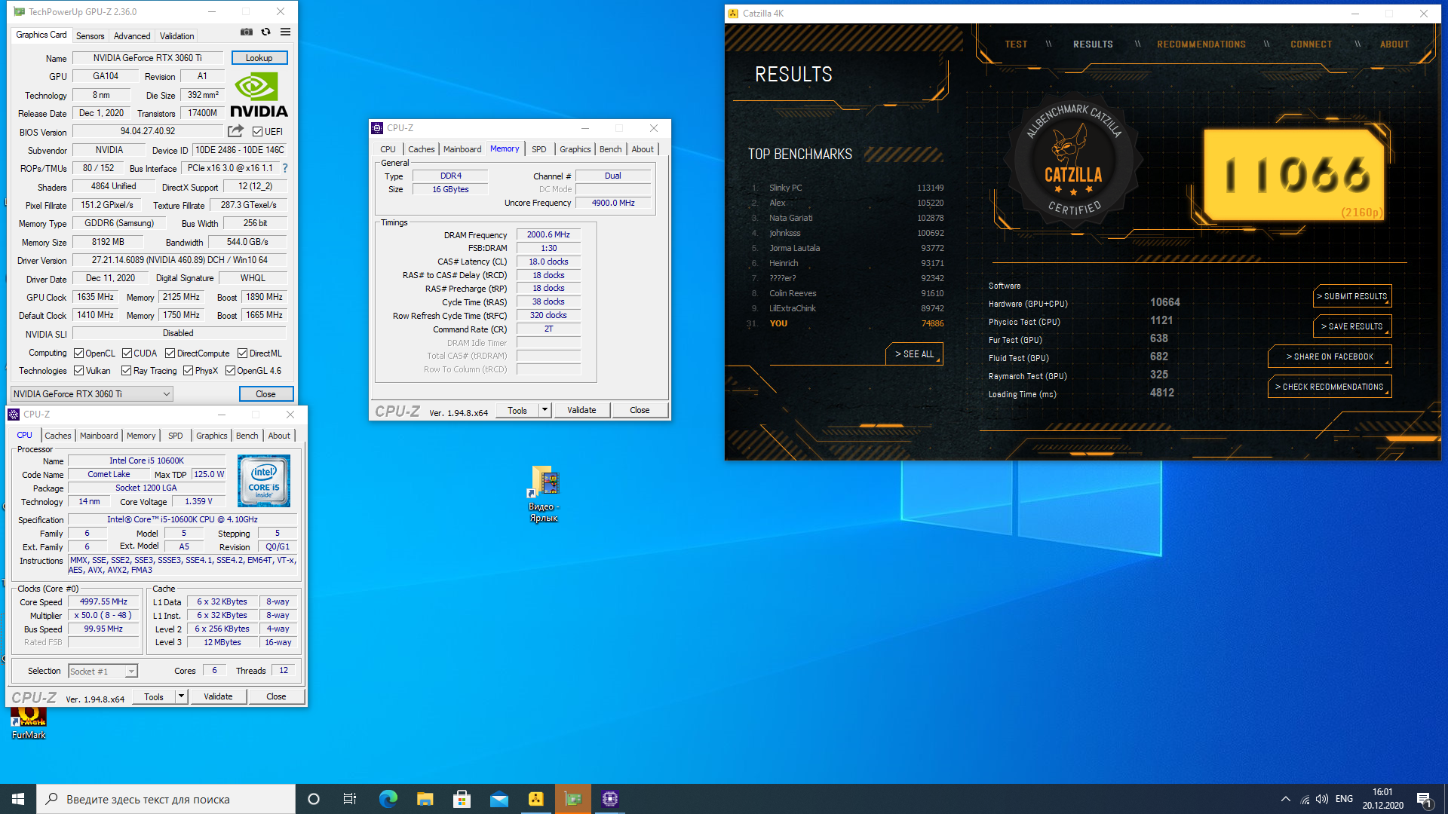Open the GPU selection dropdown in GPU-Z
This screenshot has width=1448, height=814.
click(x=92, y=393)
